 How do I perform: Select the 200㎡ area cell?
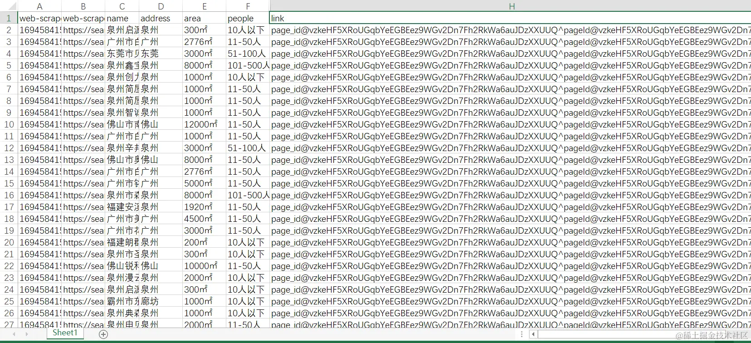(x=205, y=242)
